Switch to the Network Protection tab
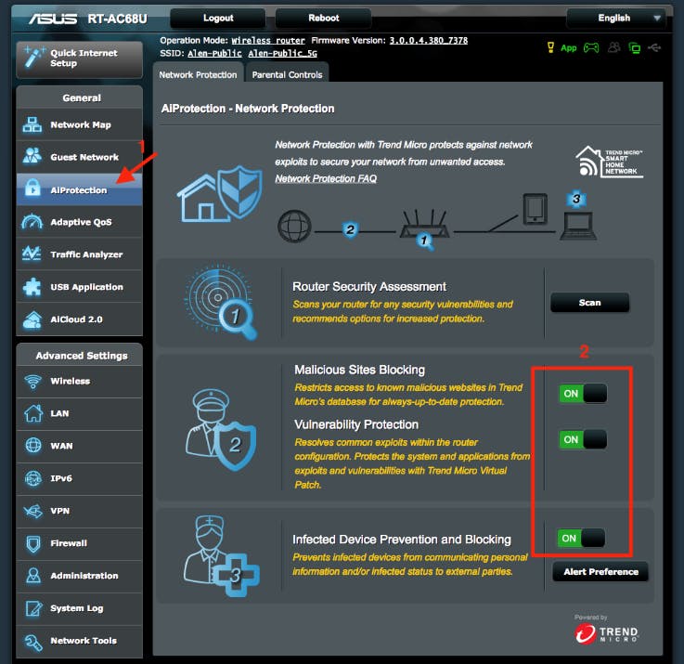684x664 pixels. point(198,74)
